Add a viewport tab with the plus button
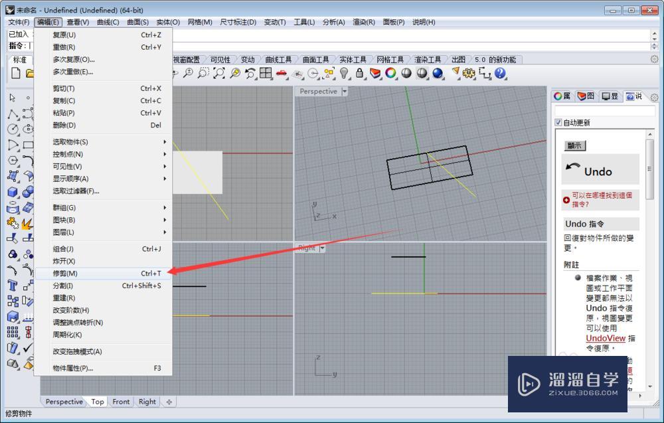 (x=169, y=402)
